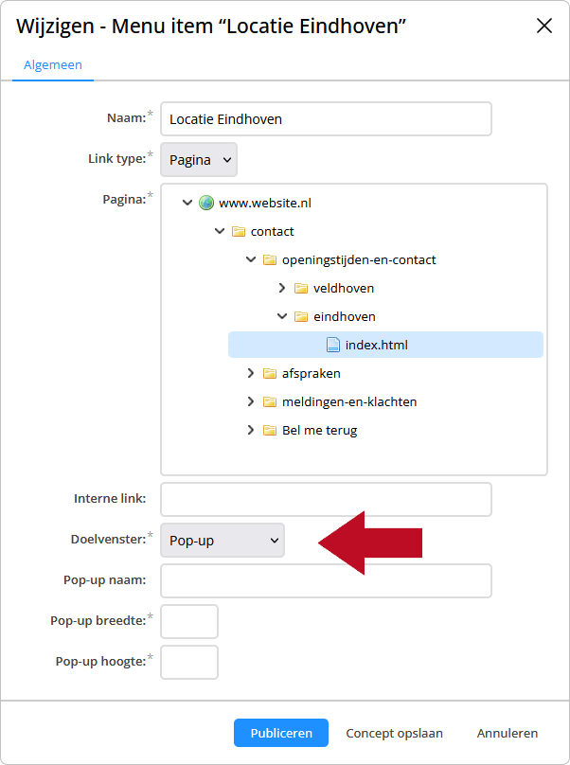Expand the veldhoven folder chevron
The image size is (570, 765).
coord(281,288)
